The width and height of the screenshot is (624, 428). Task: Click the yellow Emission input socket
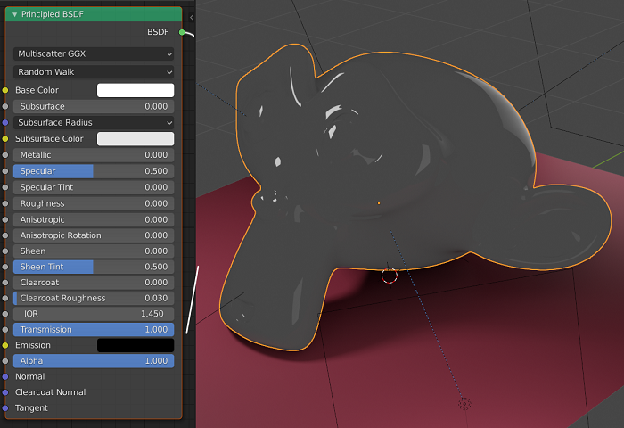coord(5,345)
